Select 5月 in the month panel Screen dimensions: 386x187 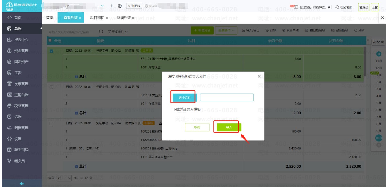(379, 103)
